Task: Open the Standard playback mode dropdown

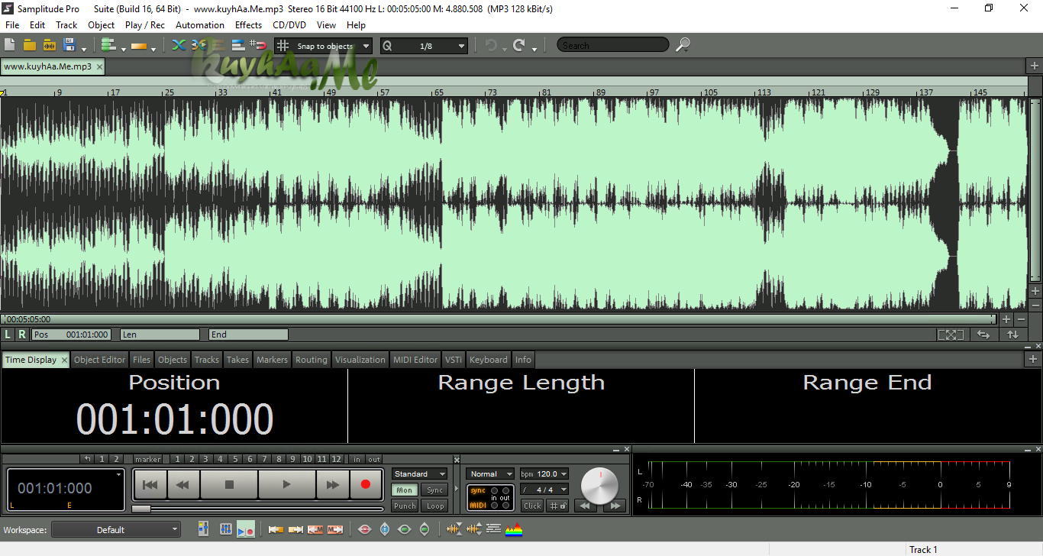Action: click(x=419, y=474)
